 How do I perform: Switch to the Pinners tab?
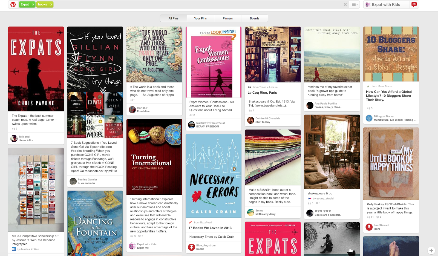(228, 18)
